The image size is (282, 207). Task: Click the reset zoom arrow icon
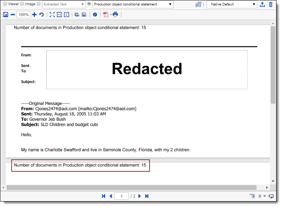pyautogui.click(x=41, y=15)
